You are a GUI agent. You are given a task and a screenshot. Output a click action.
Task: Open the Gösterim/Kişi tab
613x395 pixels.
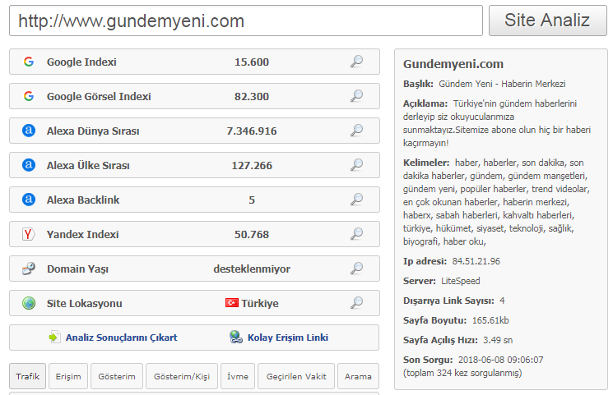pos(182,376)
